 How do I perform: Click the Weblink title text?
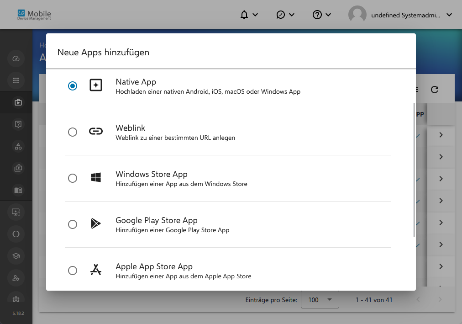[130, 128]
